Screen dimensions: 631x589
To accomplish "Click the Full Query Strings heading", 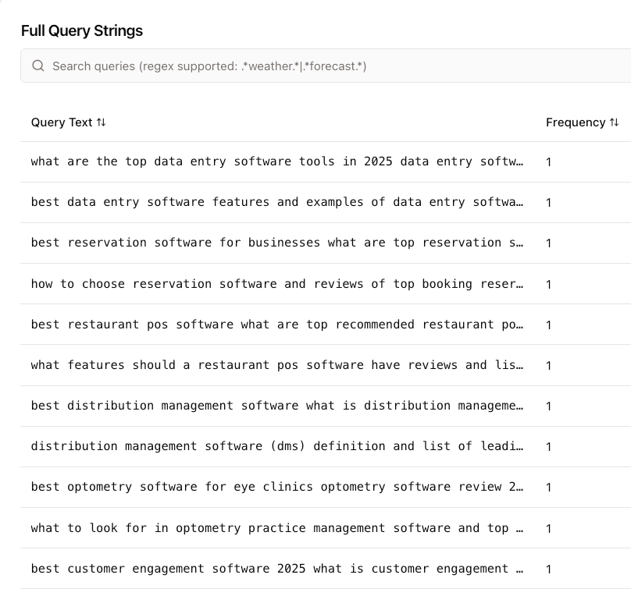I will pos(82,30).
